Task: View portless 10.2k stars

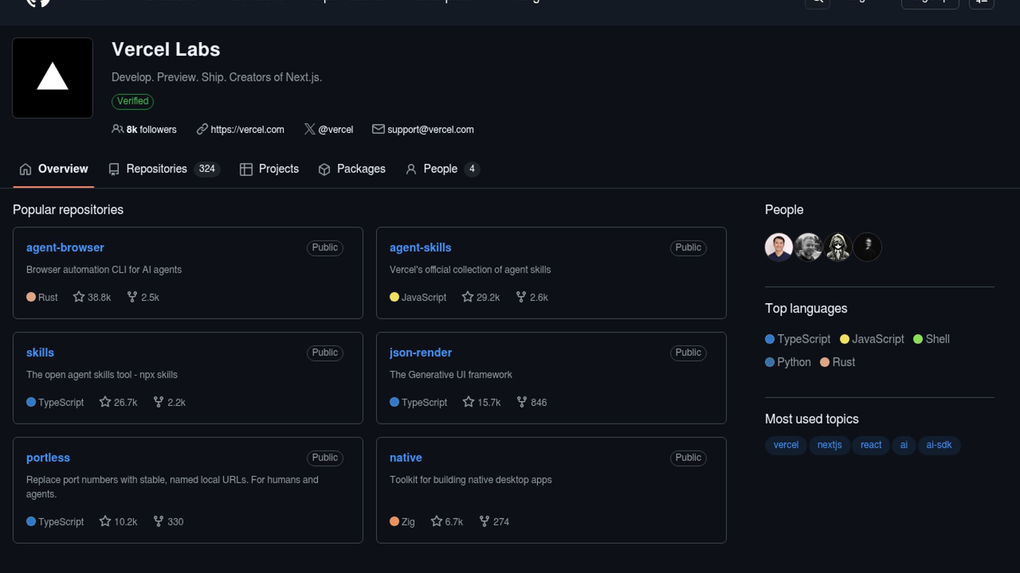Action: click(118, 522)
